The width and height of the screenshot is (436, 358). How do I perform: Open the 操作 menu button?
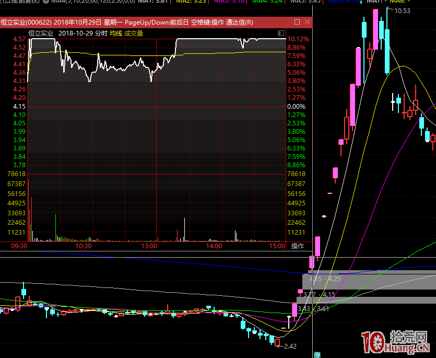[x=298, y=246]
